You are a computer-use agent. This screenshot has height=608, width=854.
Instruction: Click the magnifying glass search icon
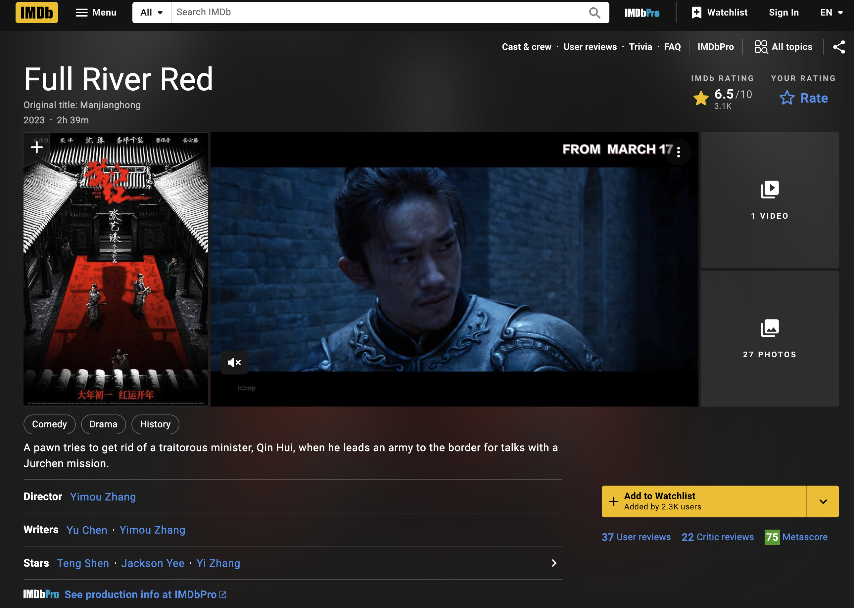click(x=594, y=12)
